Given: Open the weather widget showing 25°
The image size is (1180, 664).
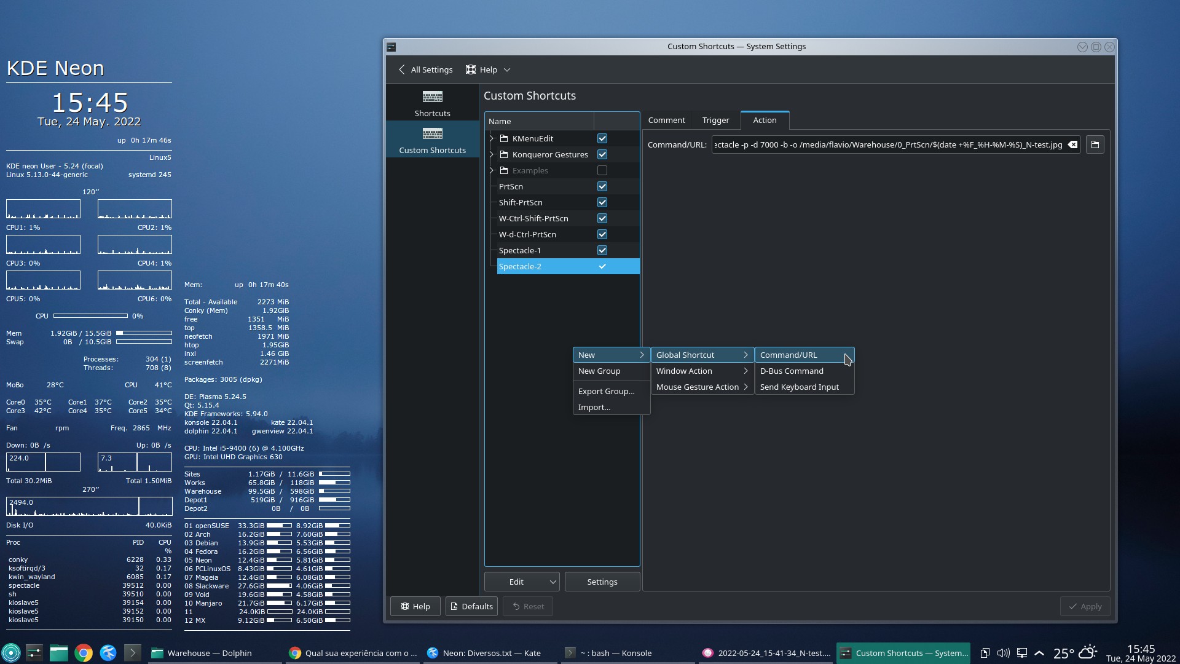Looking at the screenshot, I should (1075, 653).
